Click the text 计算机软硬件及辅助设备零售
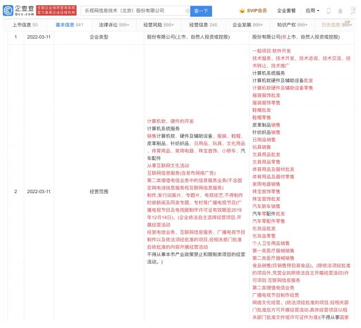361x328 pixels. click(283, 88)
